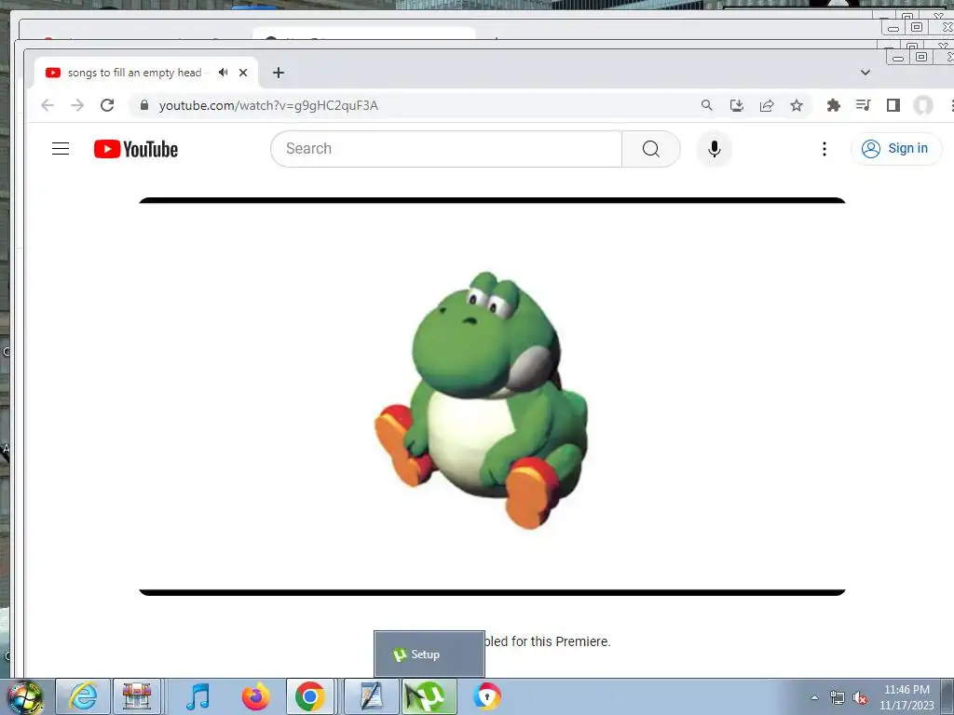Open the notepad pen taskbar icon
Viewport: 954px width, 715px height.
click(x=371, y=696)
